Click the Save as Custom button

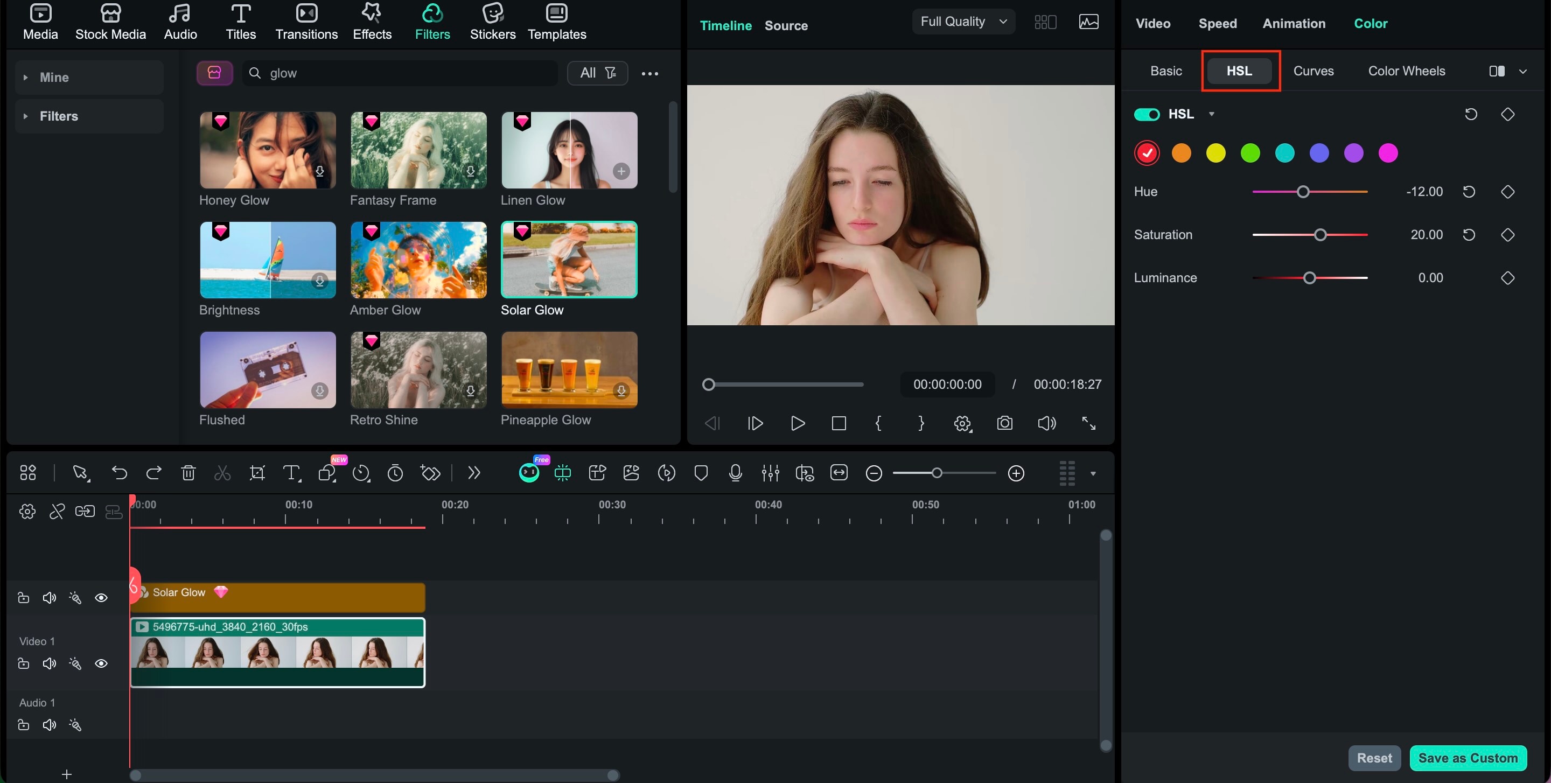pos(1468,758)
